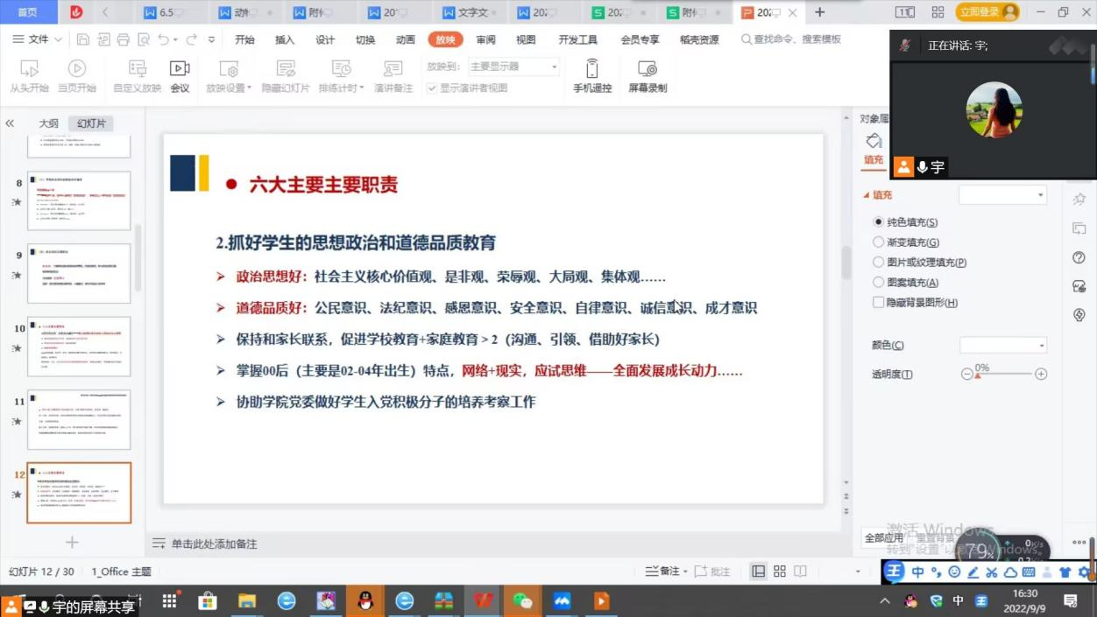Start 屏幕录制 screen recording
Screen dimensions: 1097x617
pos(648,76)
